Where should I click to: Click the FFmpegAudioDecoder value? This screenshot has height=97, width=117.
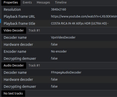66,72
